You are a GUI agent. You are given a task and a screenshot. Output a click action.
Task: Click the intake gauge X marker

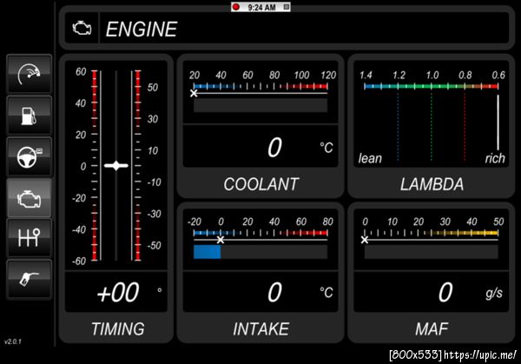point(221,240)
